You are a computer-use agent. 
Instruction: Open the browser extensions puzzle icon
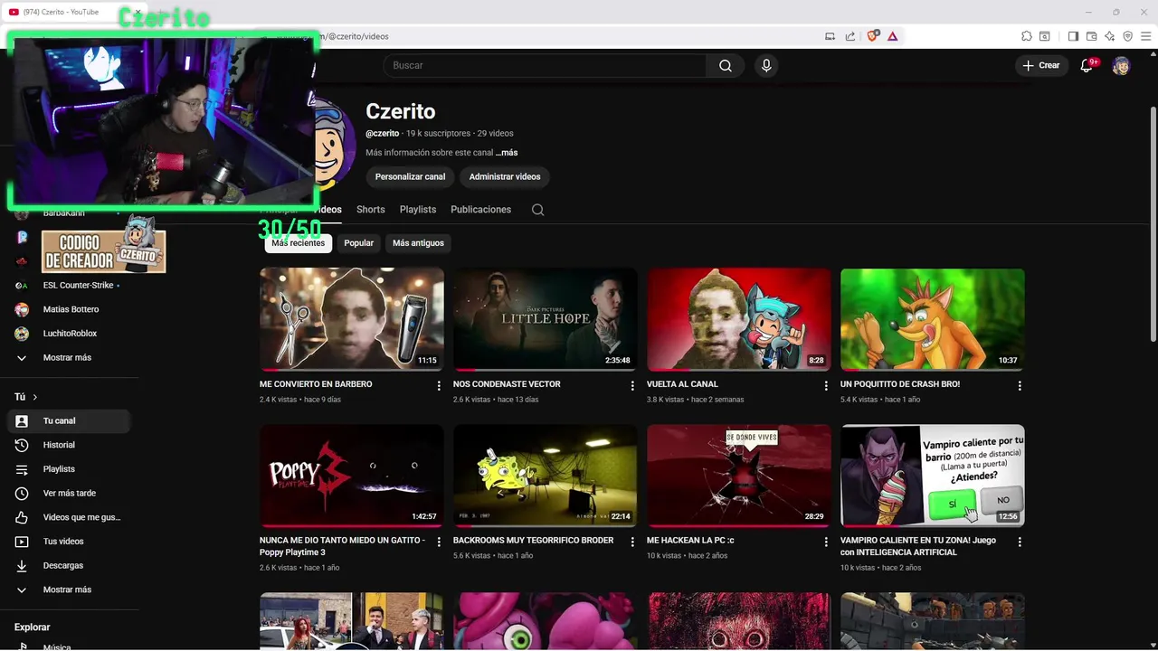[x=1026, y=36]
